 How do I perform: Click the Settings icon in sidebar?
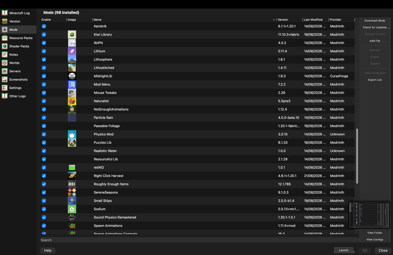pos(5,88)
